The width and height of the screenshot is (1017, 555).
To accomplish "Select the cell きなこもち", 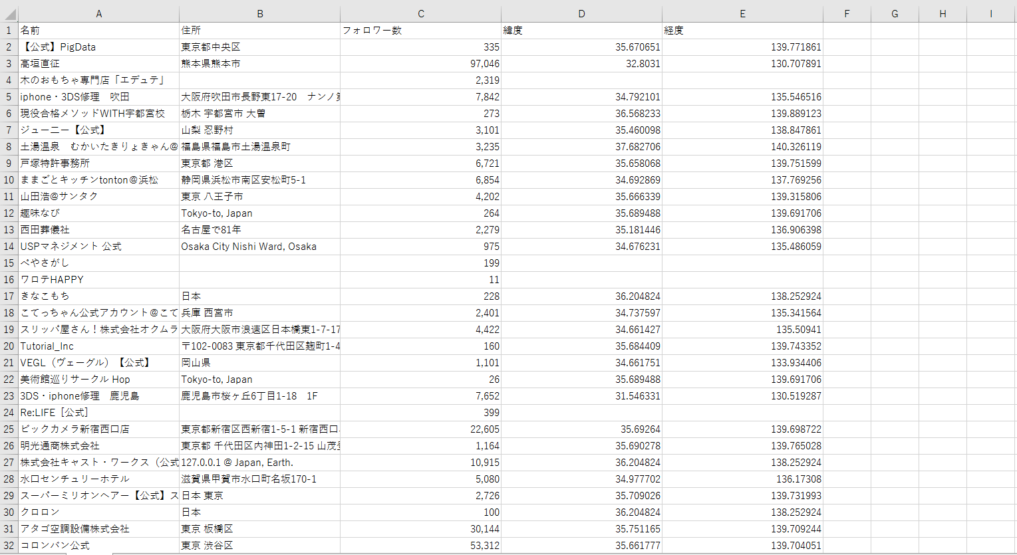I will point(99,296).
